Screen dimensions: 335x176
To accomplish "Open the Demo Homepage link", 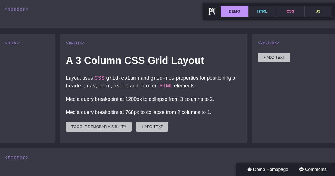I will (271, 169).
